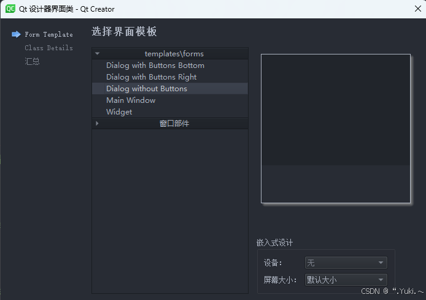Viewport: 426px width, 300px height.
Task: Click the Qt Creator logo icon
Action: point(10,9)
